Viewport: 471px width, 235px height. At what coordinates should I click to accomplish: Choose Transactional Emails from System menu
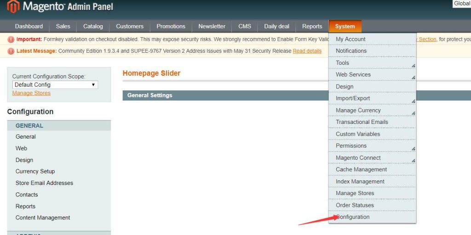click(x=362, y=122)
